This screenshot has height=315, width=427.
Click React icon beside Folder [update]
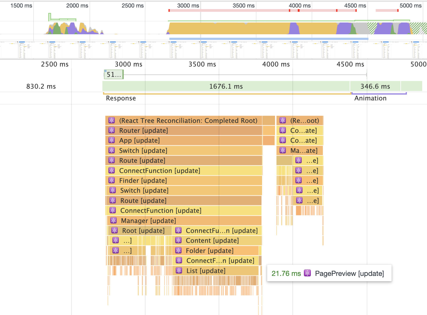point(178,250)
